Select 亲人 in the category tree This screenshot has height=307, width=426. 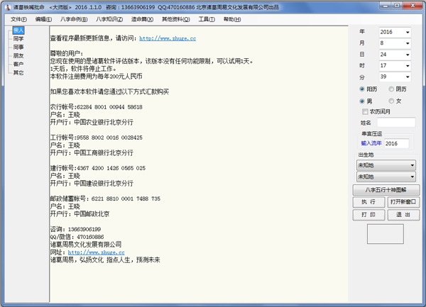click(x=18, y=30)
